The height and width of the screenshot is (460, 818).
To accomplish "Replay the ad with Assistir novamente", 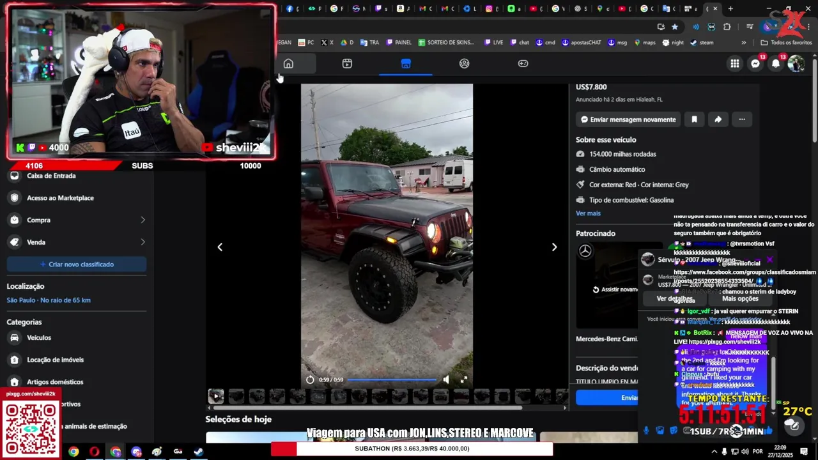I will [x=615, y=289].
